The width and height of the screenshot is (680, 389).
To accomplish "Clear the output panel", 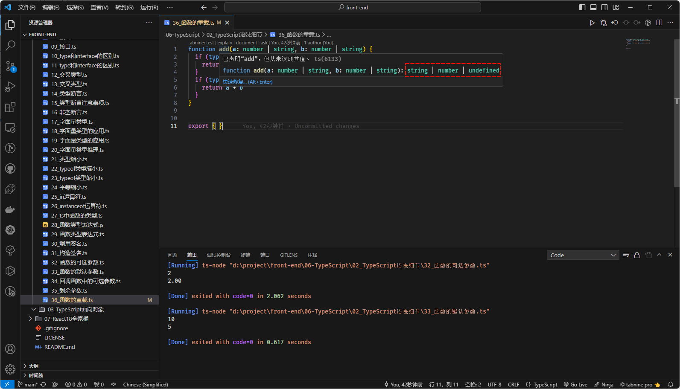I will point(626,255).
